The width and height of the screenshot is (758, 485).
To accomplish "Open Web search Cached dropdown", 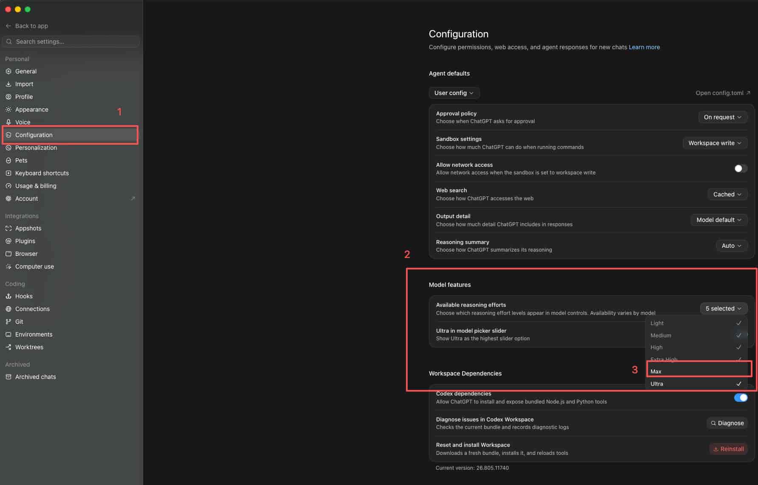I will point(727,194).
